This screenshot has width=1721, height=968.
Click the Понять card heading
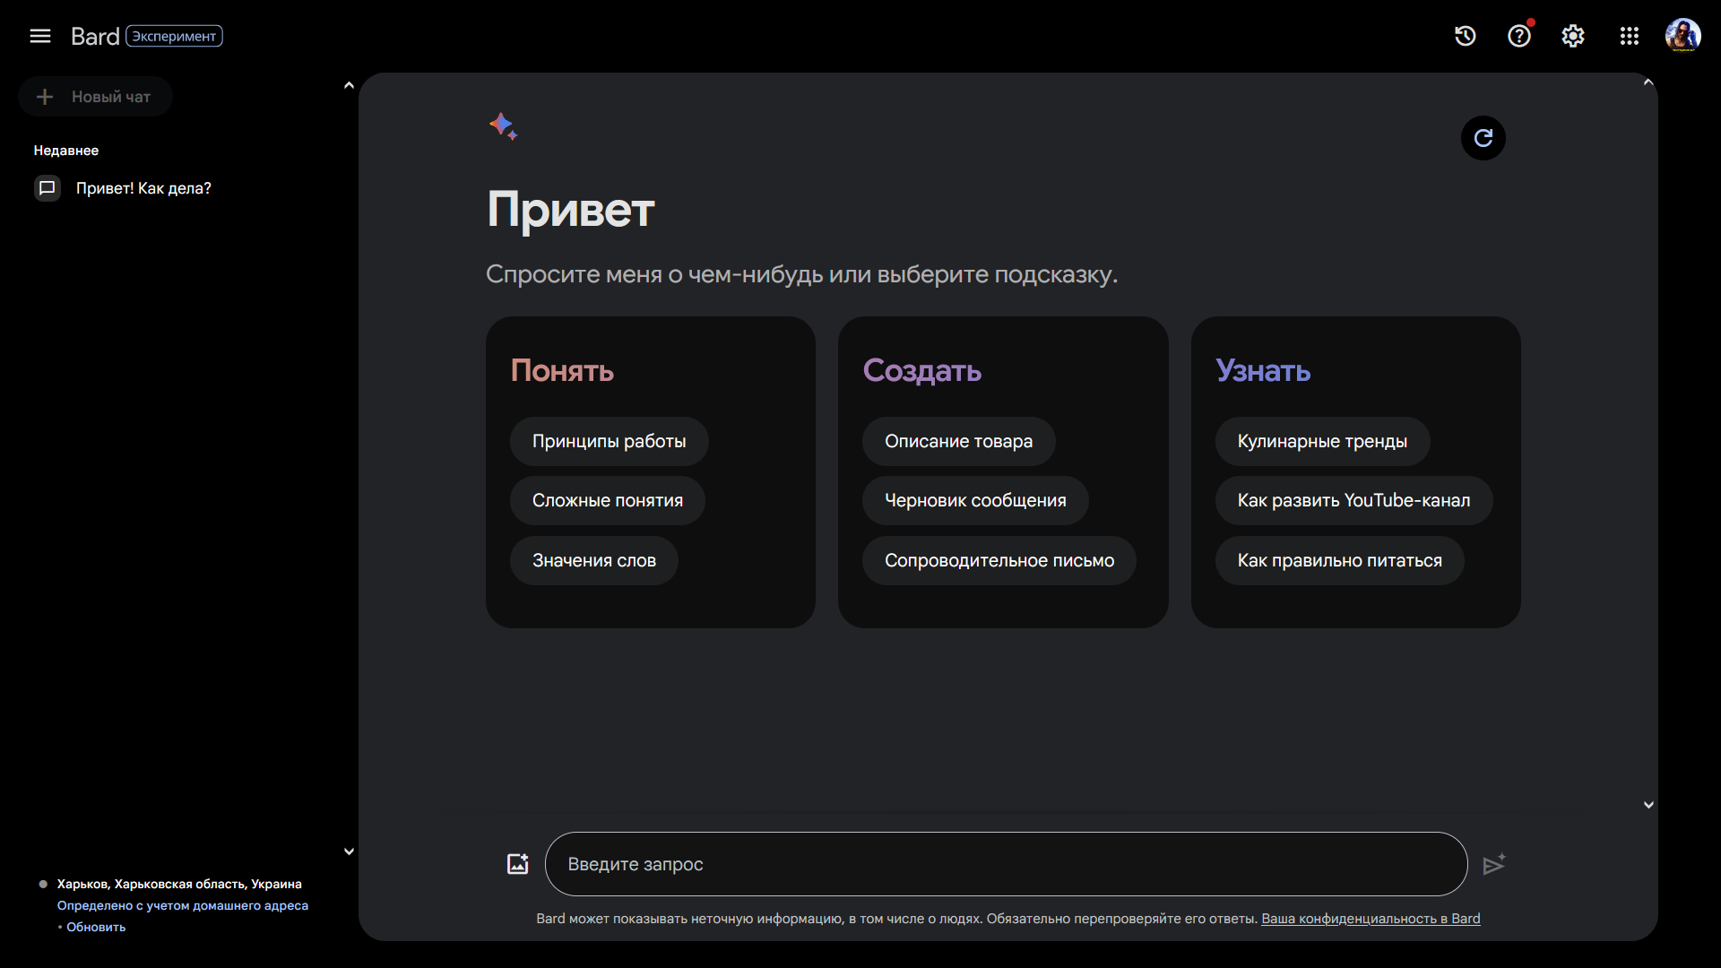coord(562,370)
